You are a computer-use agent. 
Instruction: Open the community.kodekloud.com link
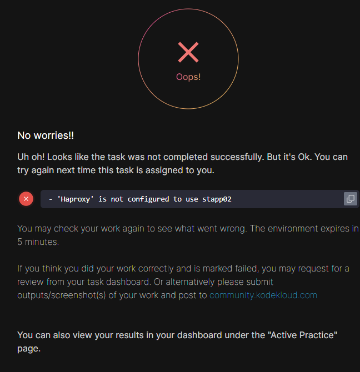(263, 295)
